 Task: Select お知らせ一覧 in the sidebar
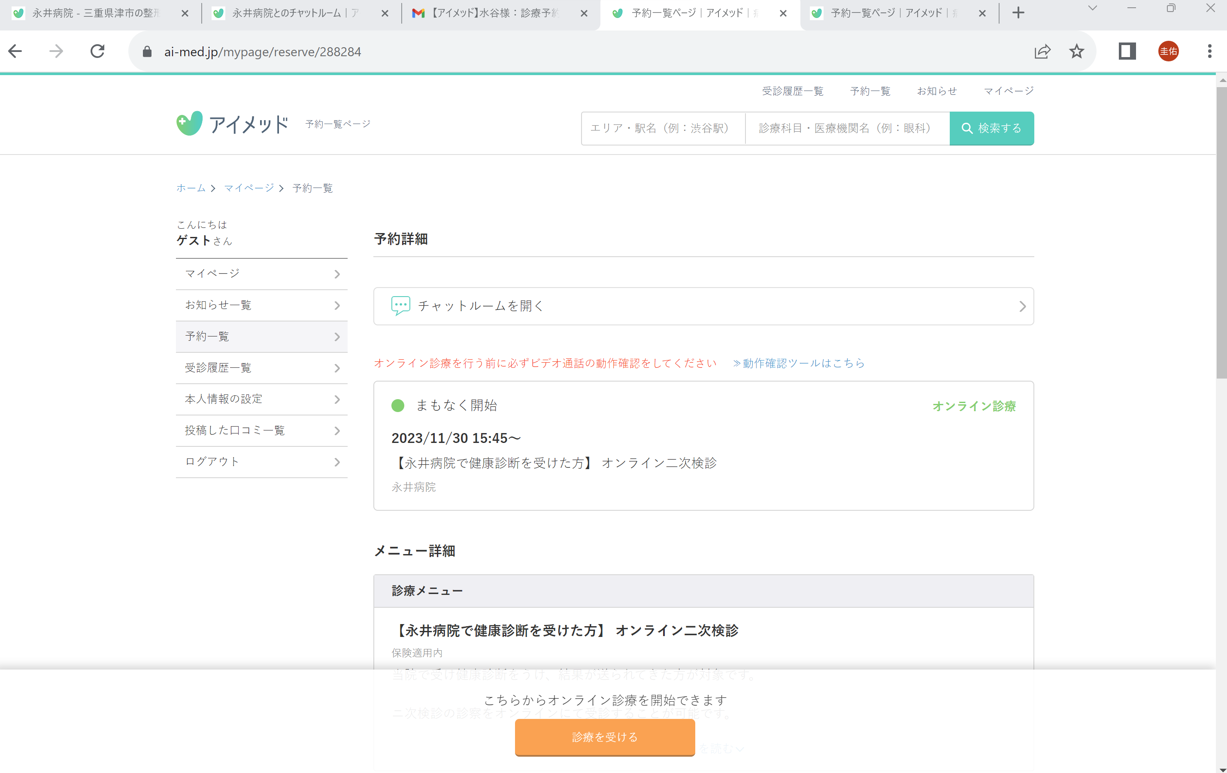(261, 305)
